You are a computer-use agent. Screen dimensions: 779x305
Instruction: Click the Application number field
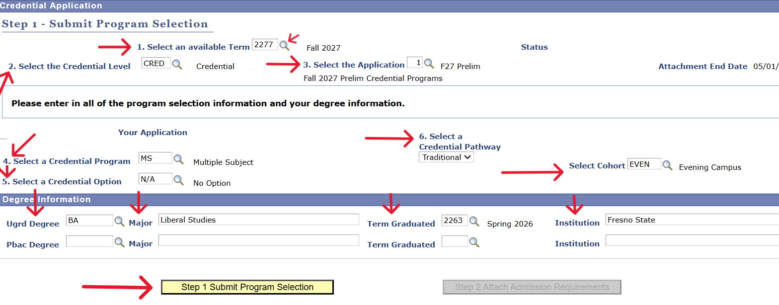point(415,63)
